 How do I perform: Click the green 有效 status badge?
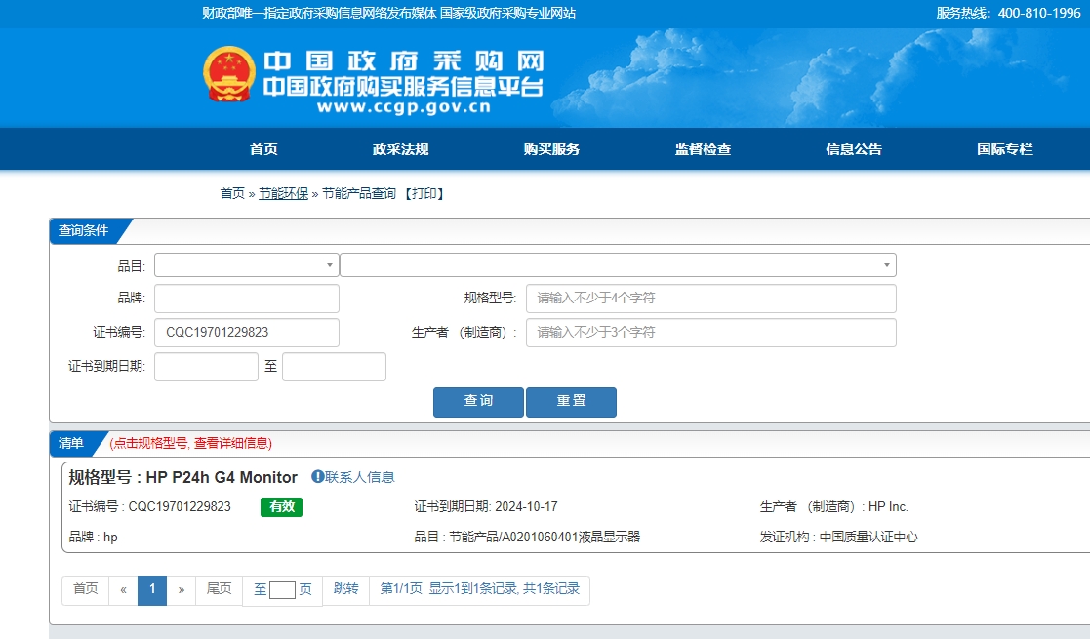[282, 507]
